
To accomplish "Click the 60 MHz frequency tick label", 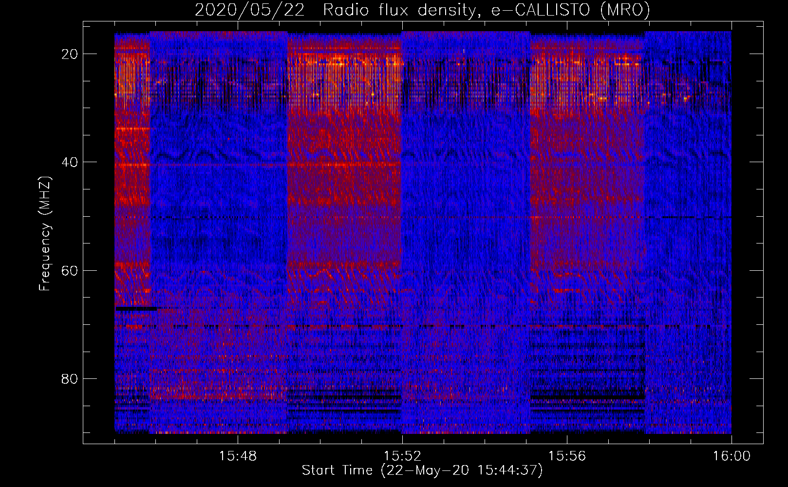I will [x=70, y=270].
